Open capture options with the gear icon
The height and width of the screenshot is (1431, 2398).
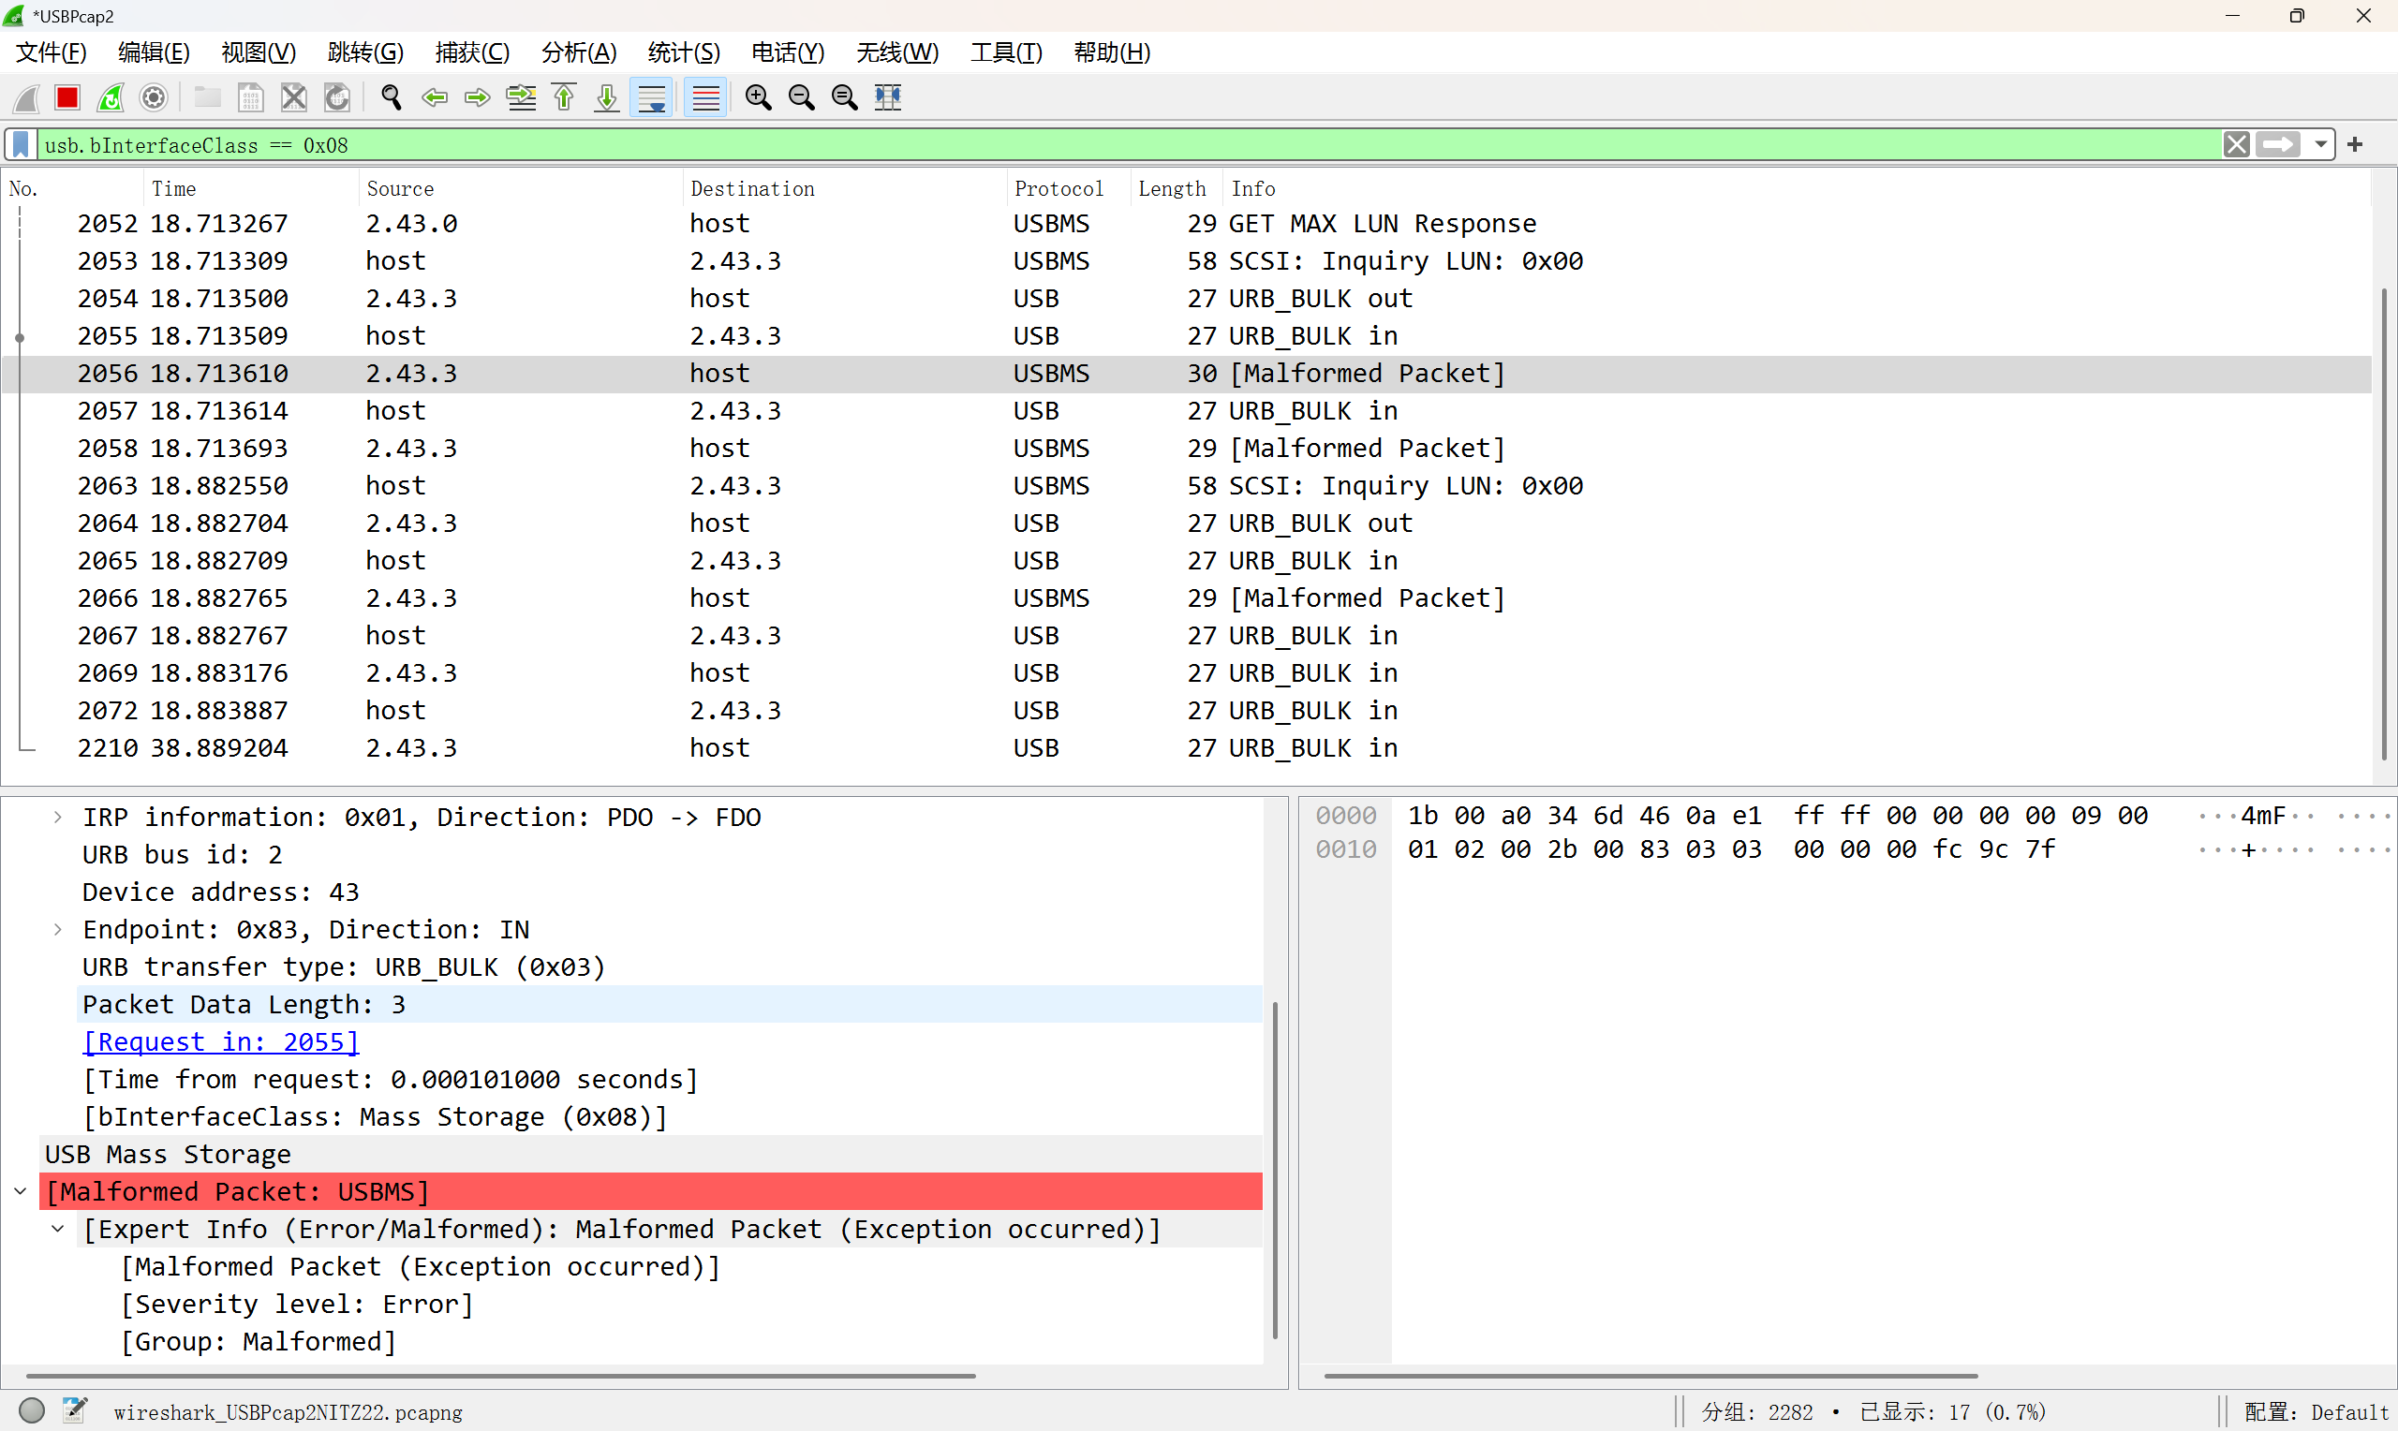tap(154, 97)
